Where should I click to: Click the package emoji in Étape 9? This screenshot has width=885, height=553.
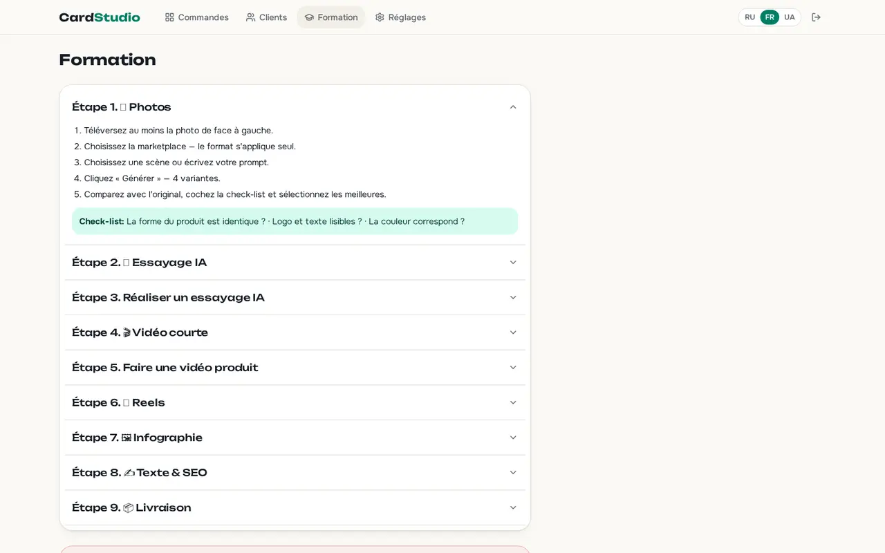[x=128, y=508]
